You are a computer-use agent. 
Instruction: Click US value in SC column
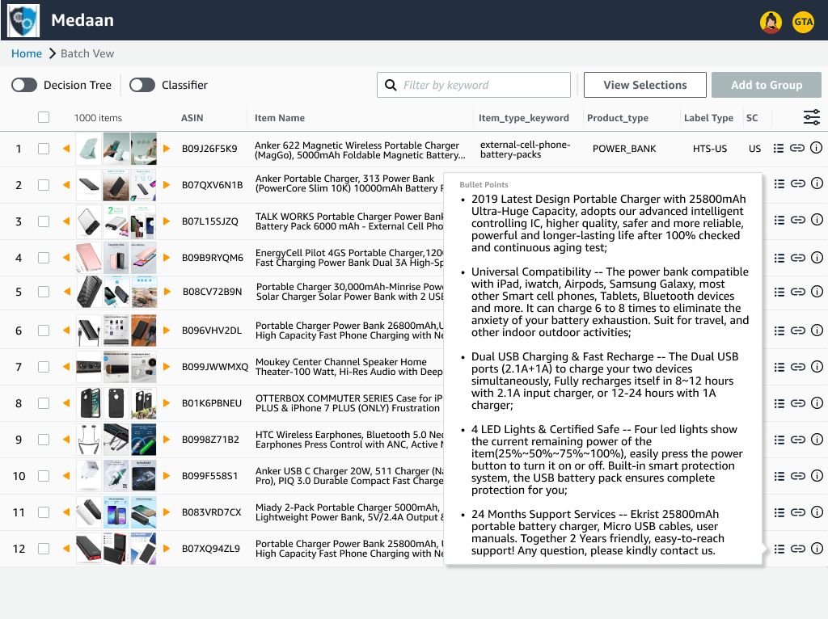[x=754, y=149]
